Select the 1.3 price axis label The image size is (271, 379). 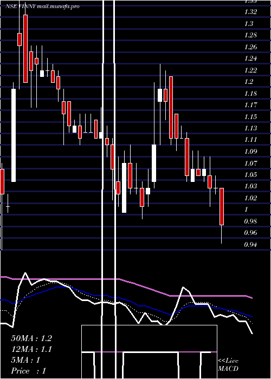coord(249,24)
